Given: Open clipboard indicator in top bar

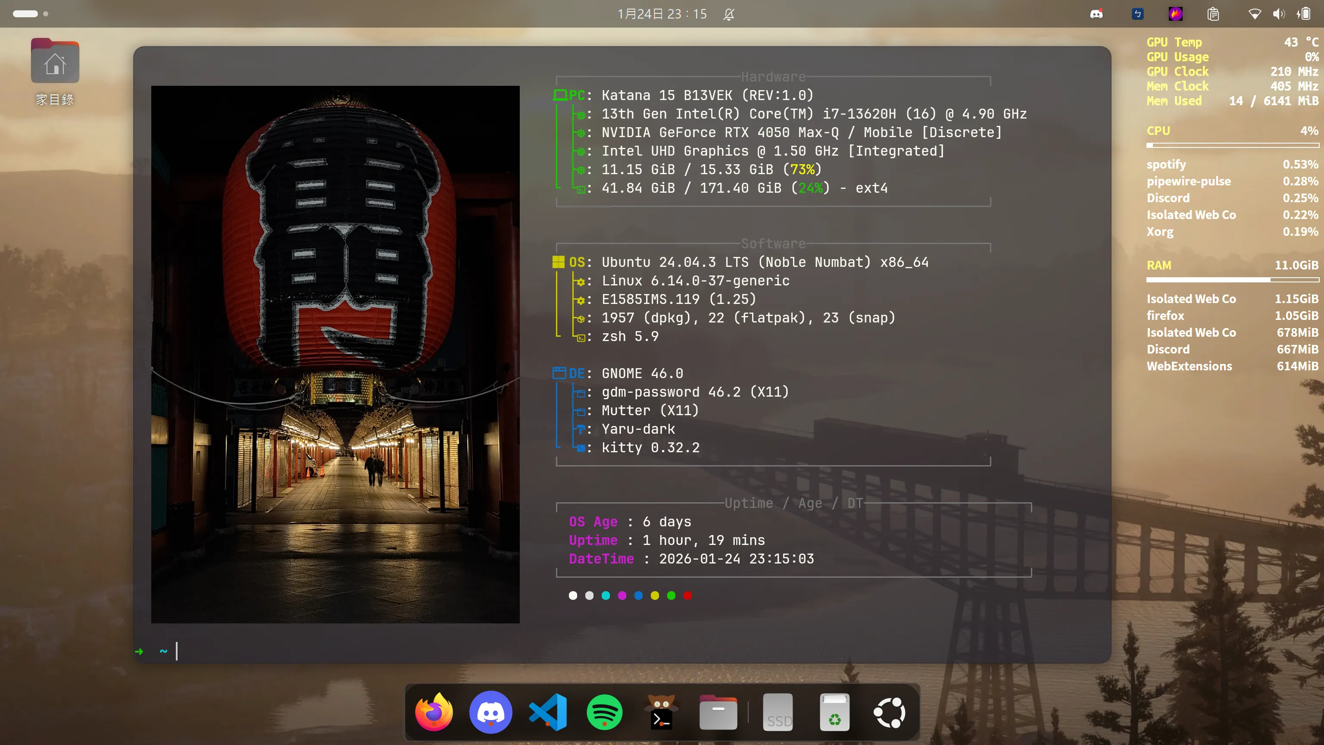Looking at the screenshot, I should pos(1213,14).
